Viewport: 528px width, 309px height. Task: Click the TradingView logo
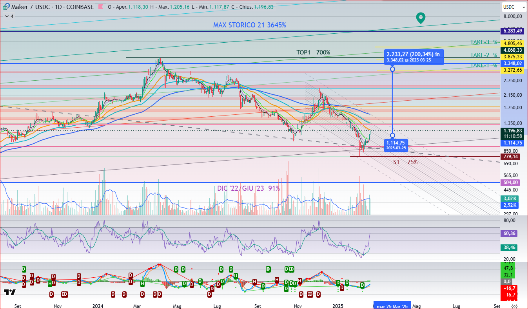point(9,292)
